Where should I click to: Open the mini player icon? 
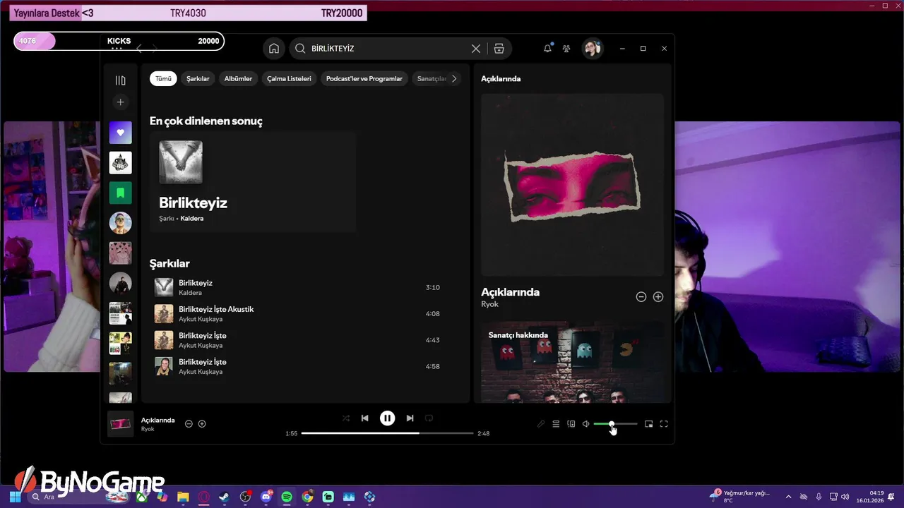pos(649,424)
